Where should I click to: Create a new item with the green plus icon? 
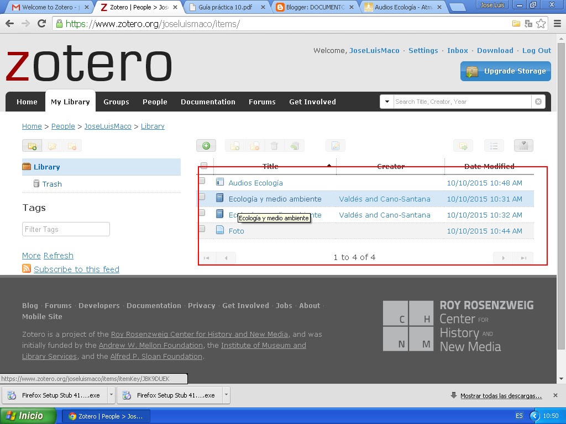pos(206,145)
